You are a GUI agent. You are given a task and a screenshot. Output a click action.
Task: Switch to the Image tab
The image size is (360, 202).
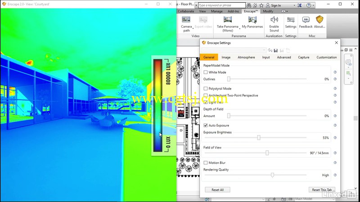pyautogui.click(x=226, y=57)
